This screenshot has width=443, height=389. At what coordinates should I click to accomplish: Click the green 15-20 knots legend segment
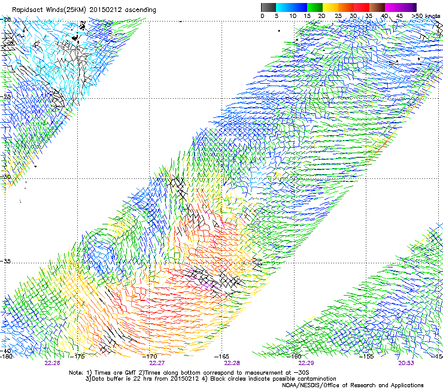coord(315,7)
